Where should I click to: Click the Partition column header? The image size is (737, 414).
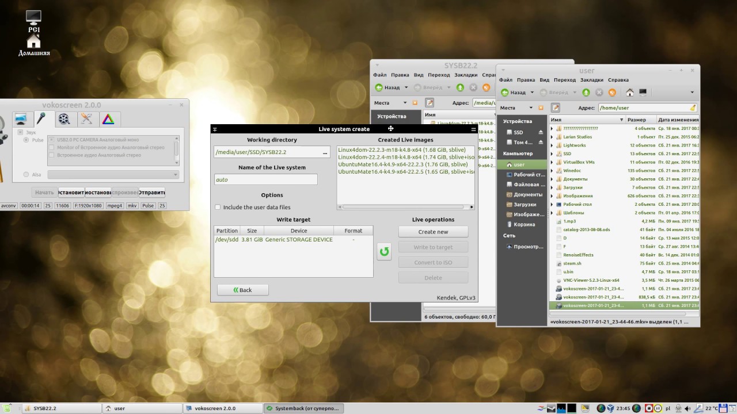227,231
